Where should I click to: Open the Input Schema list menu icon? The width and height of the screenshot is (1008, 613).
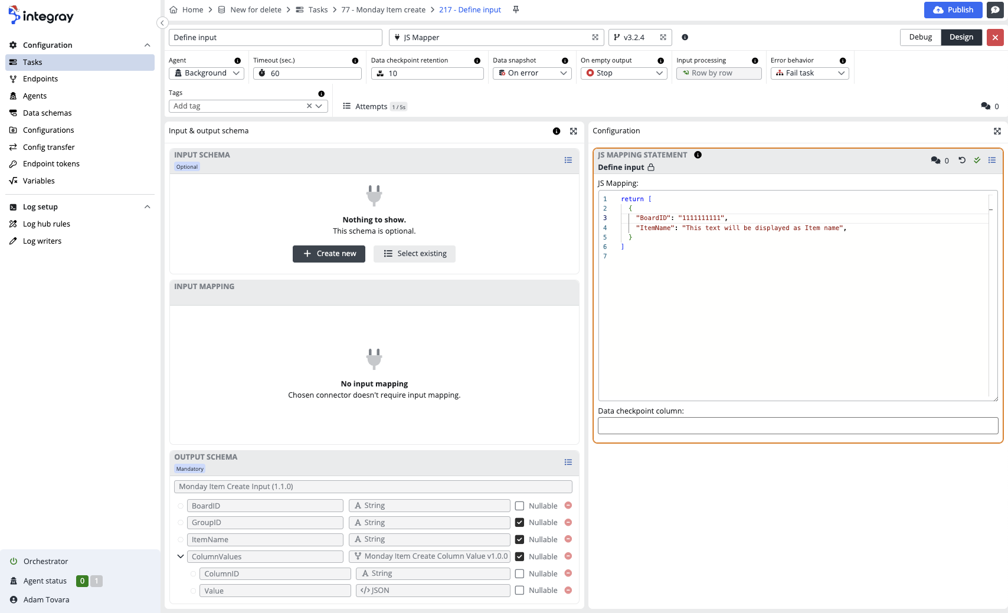[568, 160]
